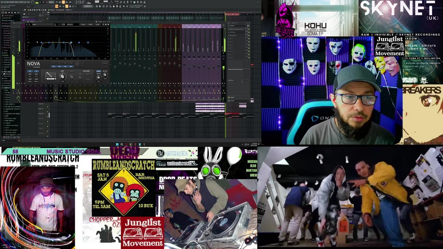Arm recording with the red record button

click(47, 2)
